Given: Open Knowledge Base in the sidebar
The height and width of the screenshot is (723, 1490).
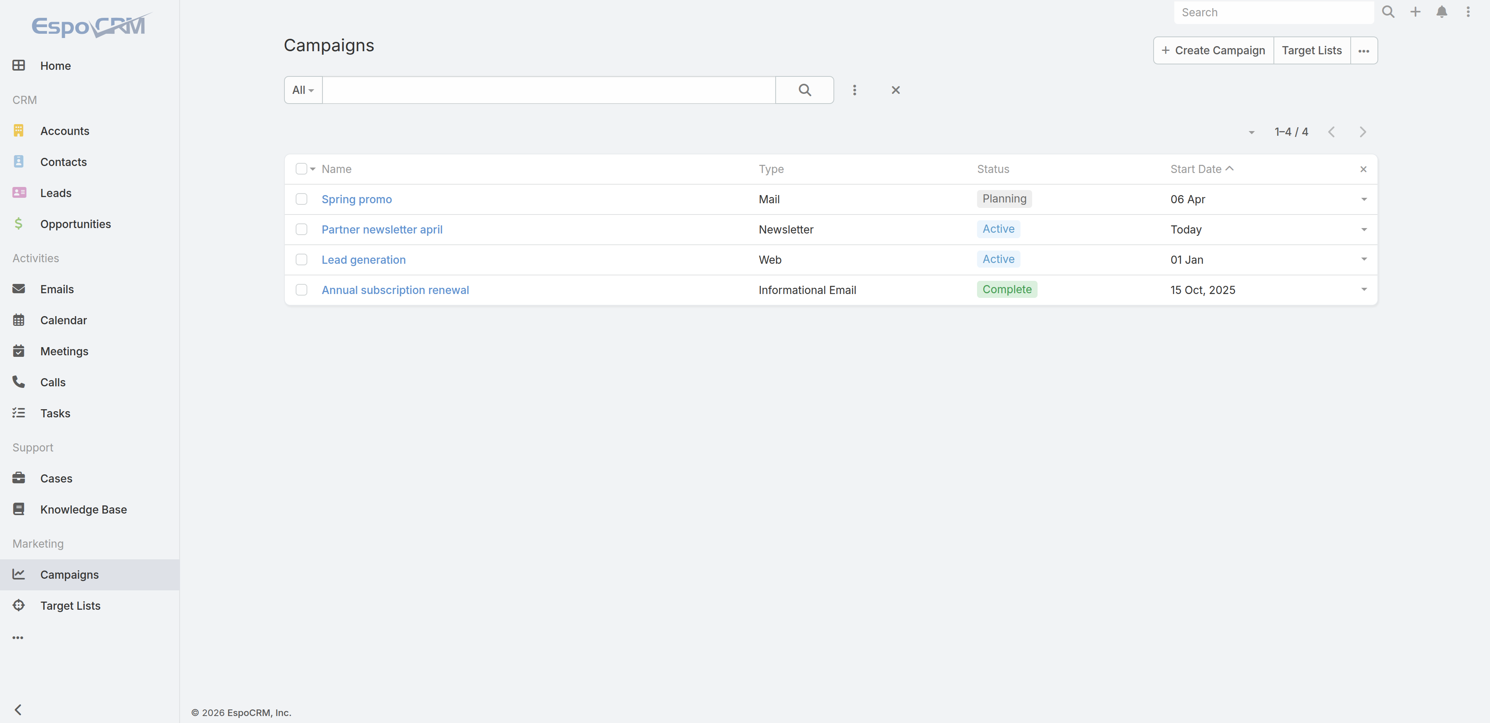Looking at the screenshot, I should point(90,509).
